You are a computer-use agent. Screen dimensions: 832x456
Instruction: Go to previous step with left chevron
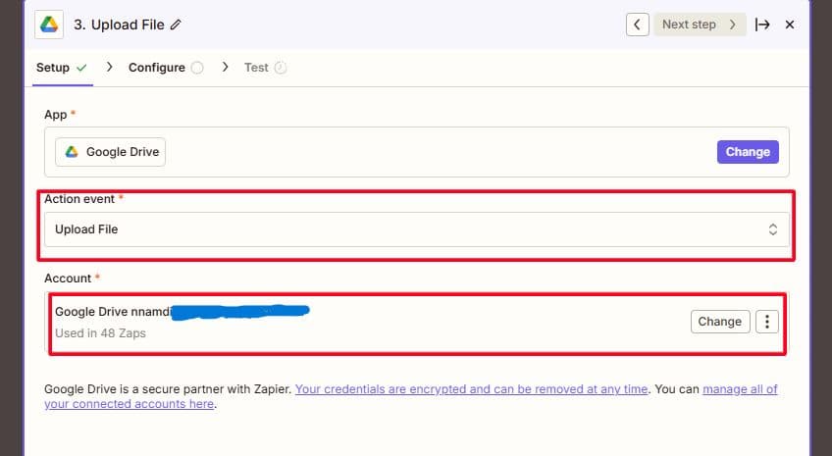(638, 25)
